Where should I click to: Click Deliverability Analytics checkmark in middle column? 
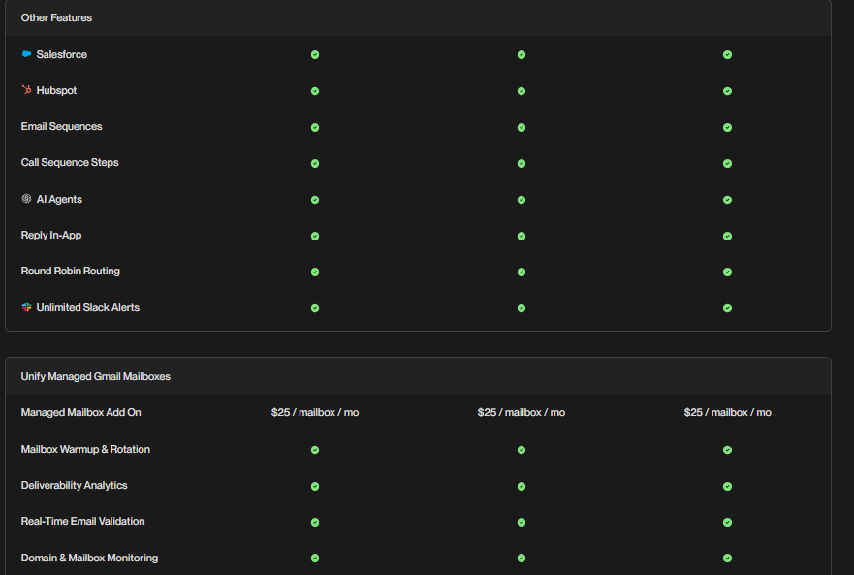(x=522, y=486)
